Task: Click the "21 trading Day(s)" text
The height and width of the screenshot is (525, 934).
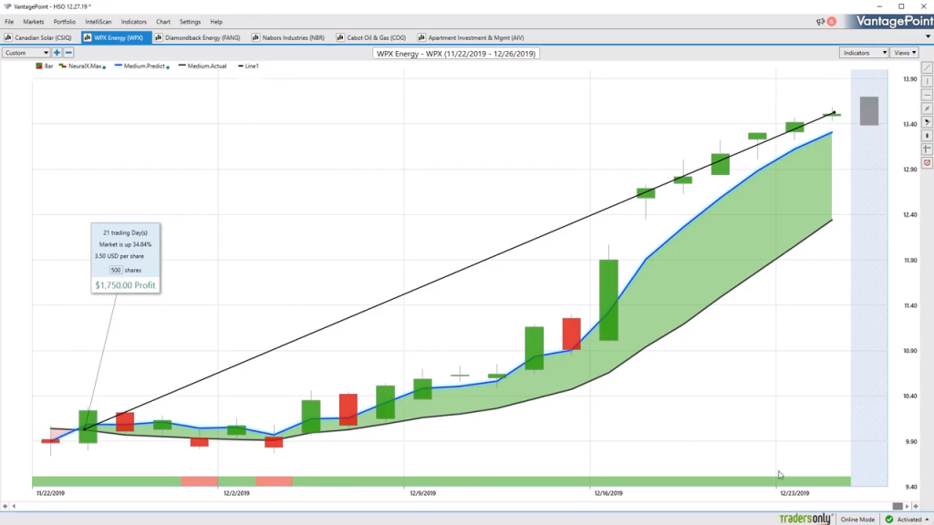Action: tap(125, 232)
